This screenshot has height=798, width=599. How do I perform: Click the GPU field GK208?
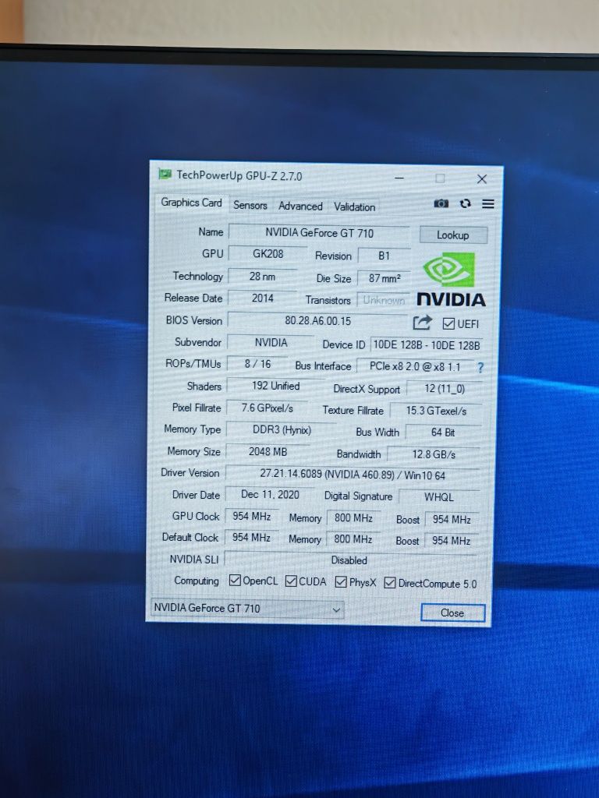268,254
